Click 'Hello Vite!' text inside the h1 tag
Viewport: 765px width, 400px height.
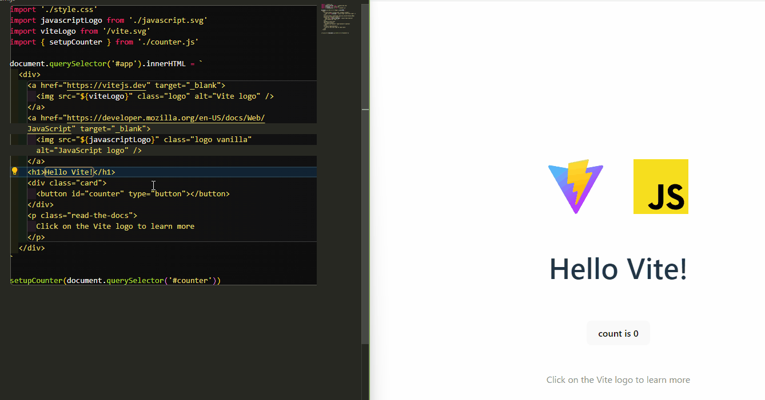(x=69, y=172)
